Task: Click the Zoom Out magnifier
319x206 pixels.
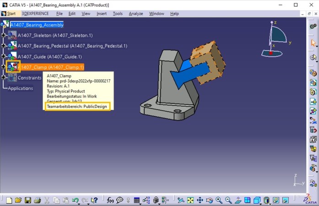Action: 228,201
